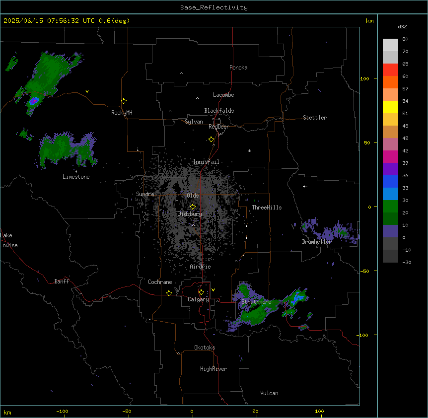
Task: Click the Blackfalds label
Action: [219, 111]
